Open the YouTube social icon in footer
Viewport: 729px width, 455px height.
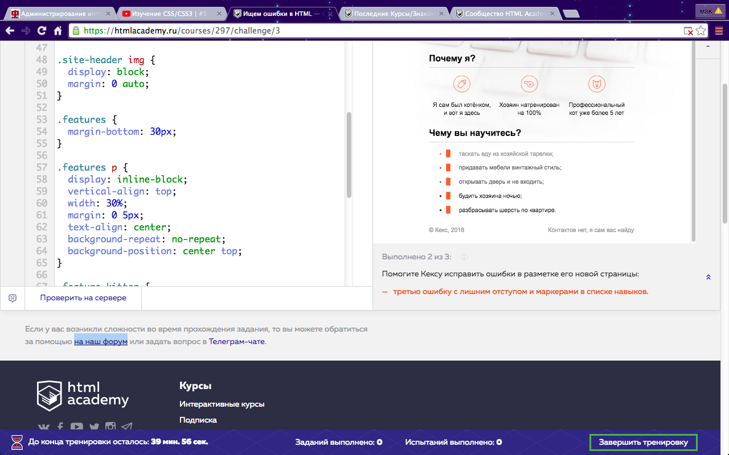[x=76, y=427]
